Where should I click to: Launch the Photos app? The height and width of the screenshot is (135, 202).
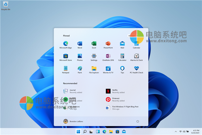(x=80, y=57)
